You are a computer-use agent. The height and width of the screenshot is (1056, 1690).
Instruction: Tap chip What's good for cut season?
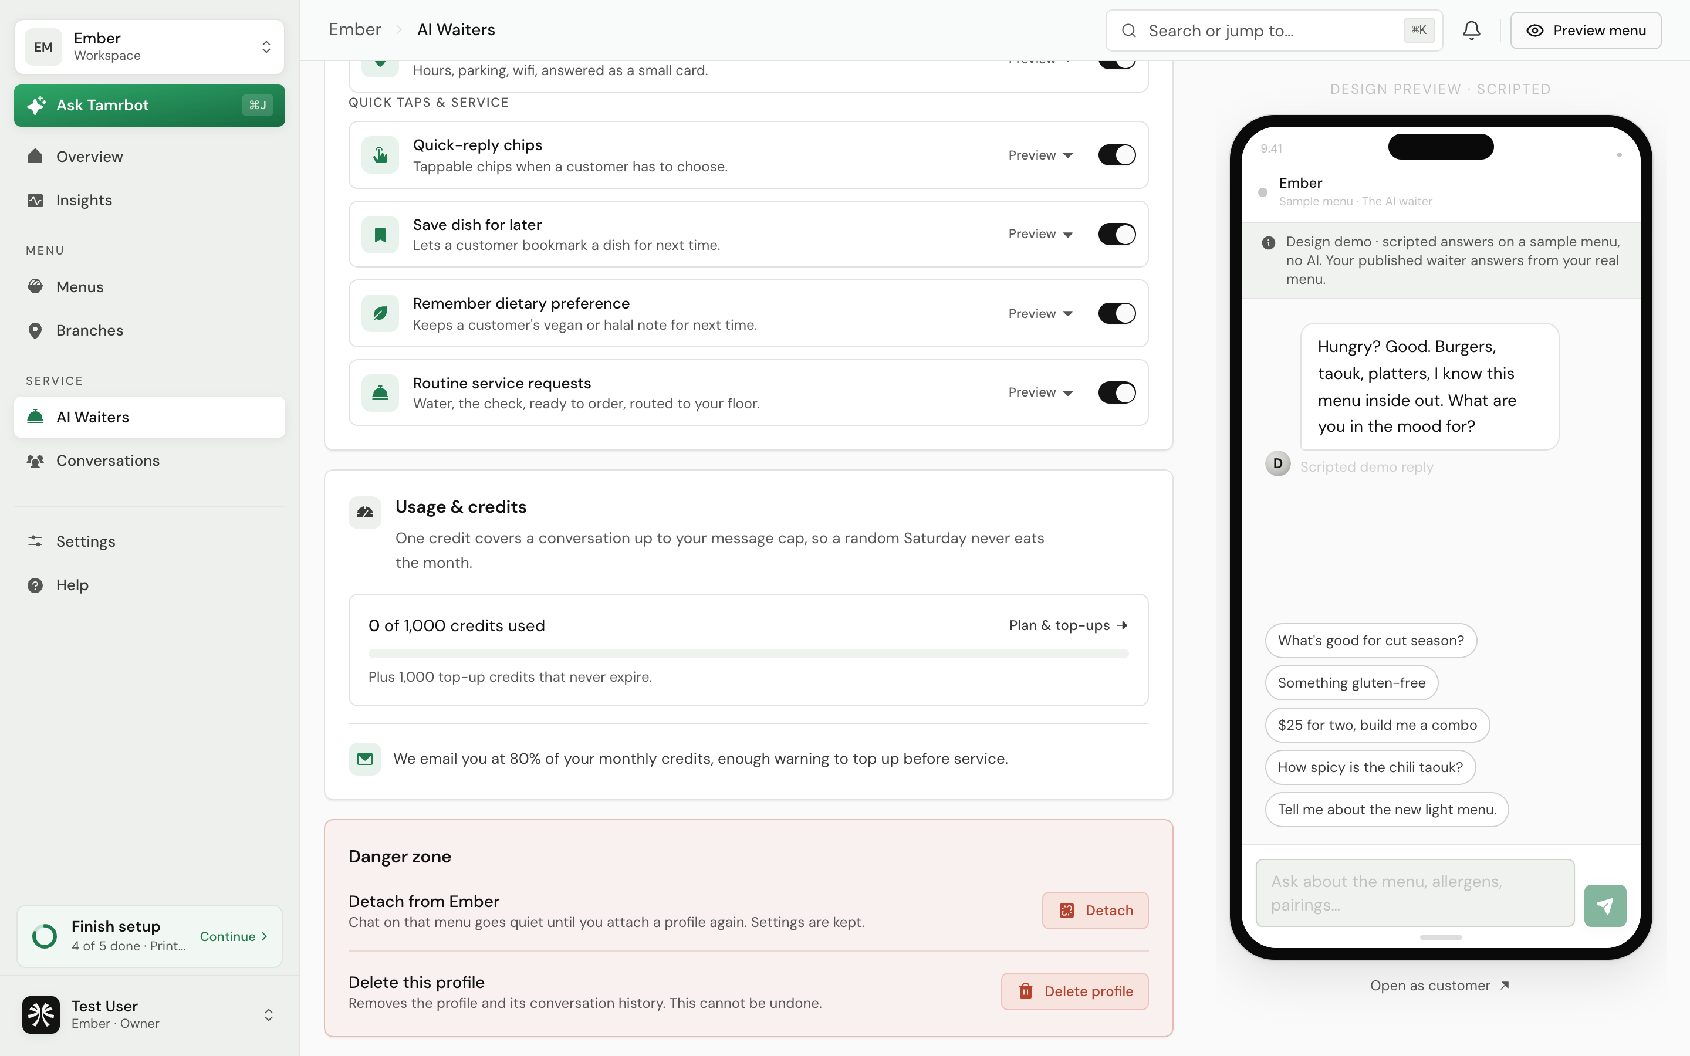pyautogui.click(x=1370, y=641)
